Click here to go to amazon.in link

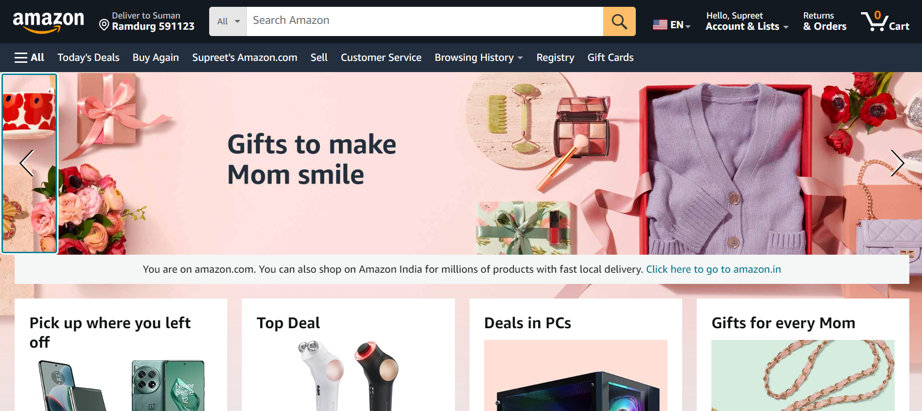(713, 269)
